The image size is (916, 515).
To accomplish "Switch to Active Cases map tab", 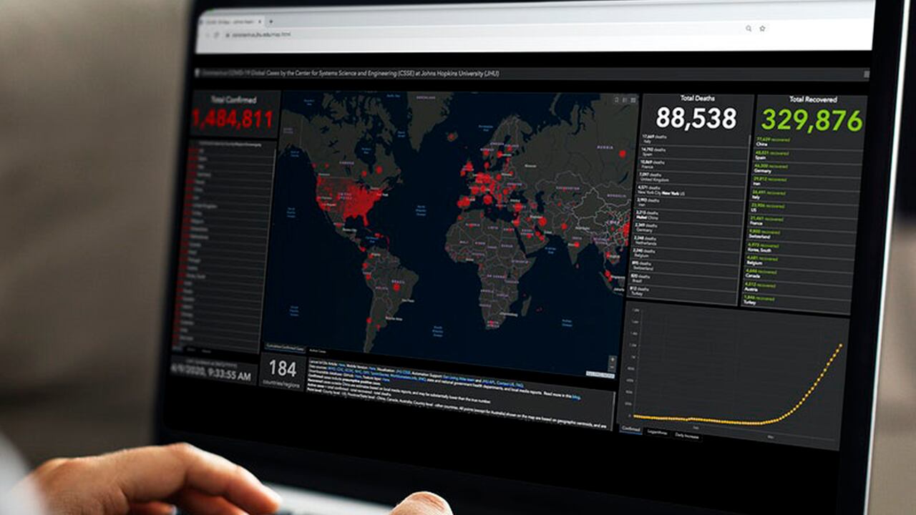I will click(316, 351).
